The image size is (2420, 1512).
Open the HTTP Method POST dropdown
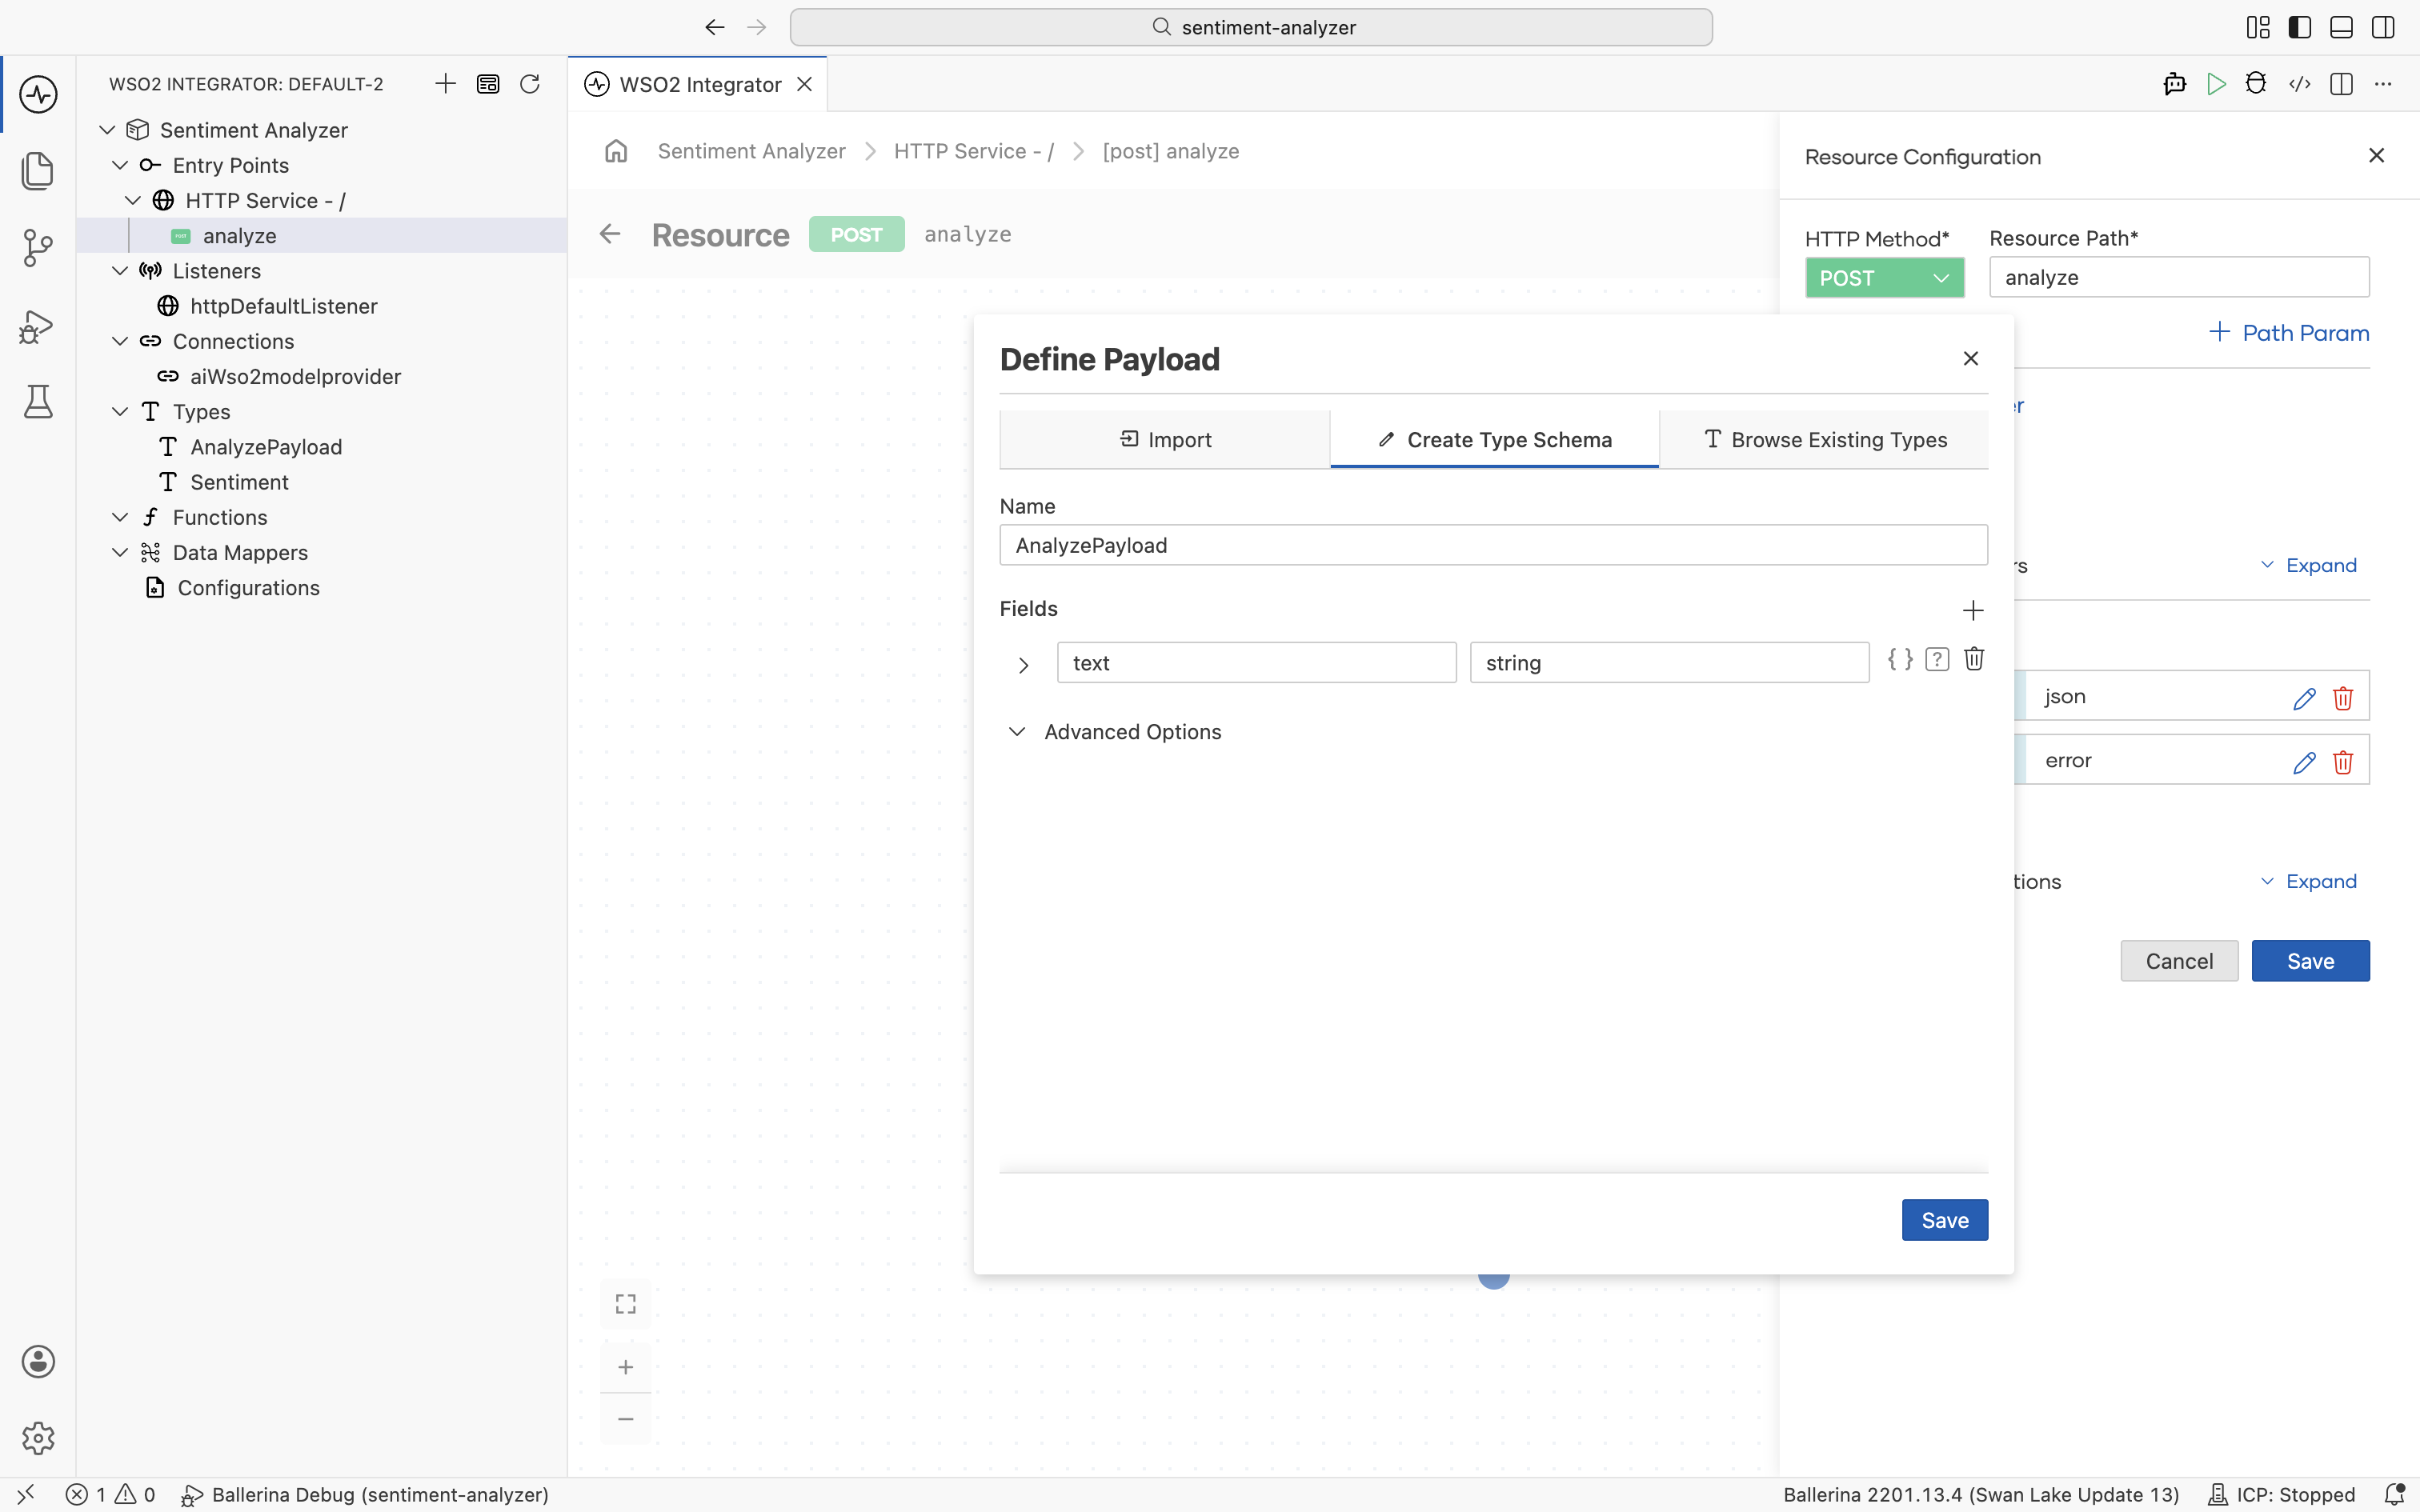[x=1884, y=278]
